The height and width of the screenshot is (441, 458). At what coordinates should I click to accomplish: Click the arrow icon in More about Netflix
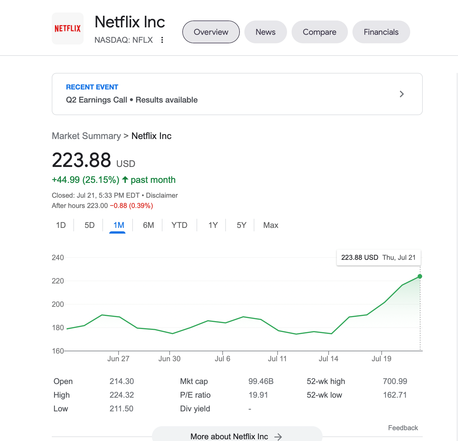(278, 437)
